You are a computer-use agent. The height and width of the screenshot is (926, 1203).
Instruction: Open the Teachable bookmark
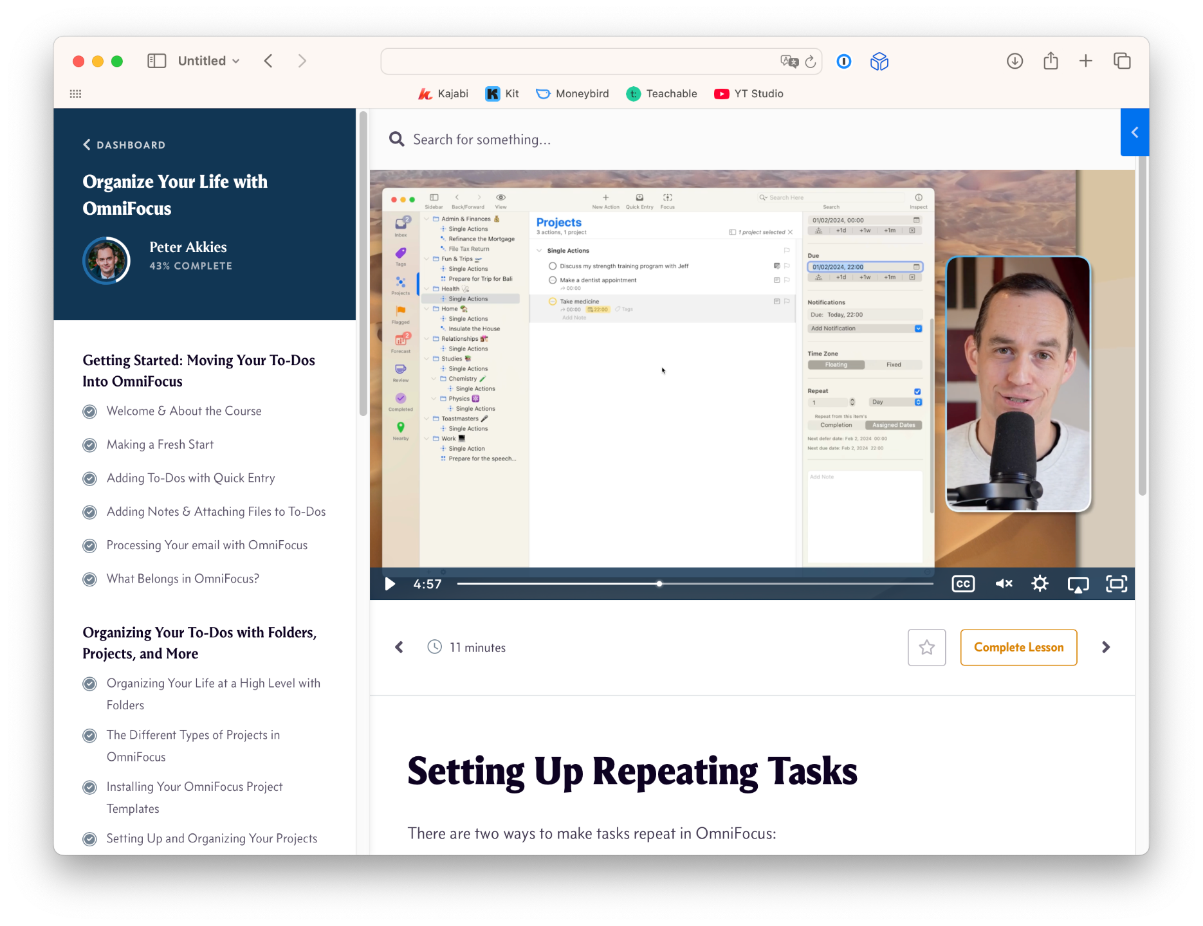(x=662, y=94)
